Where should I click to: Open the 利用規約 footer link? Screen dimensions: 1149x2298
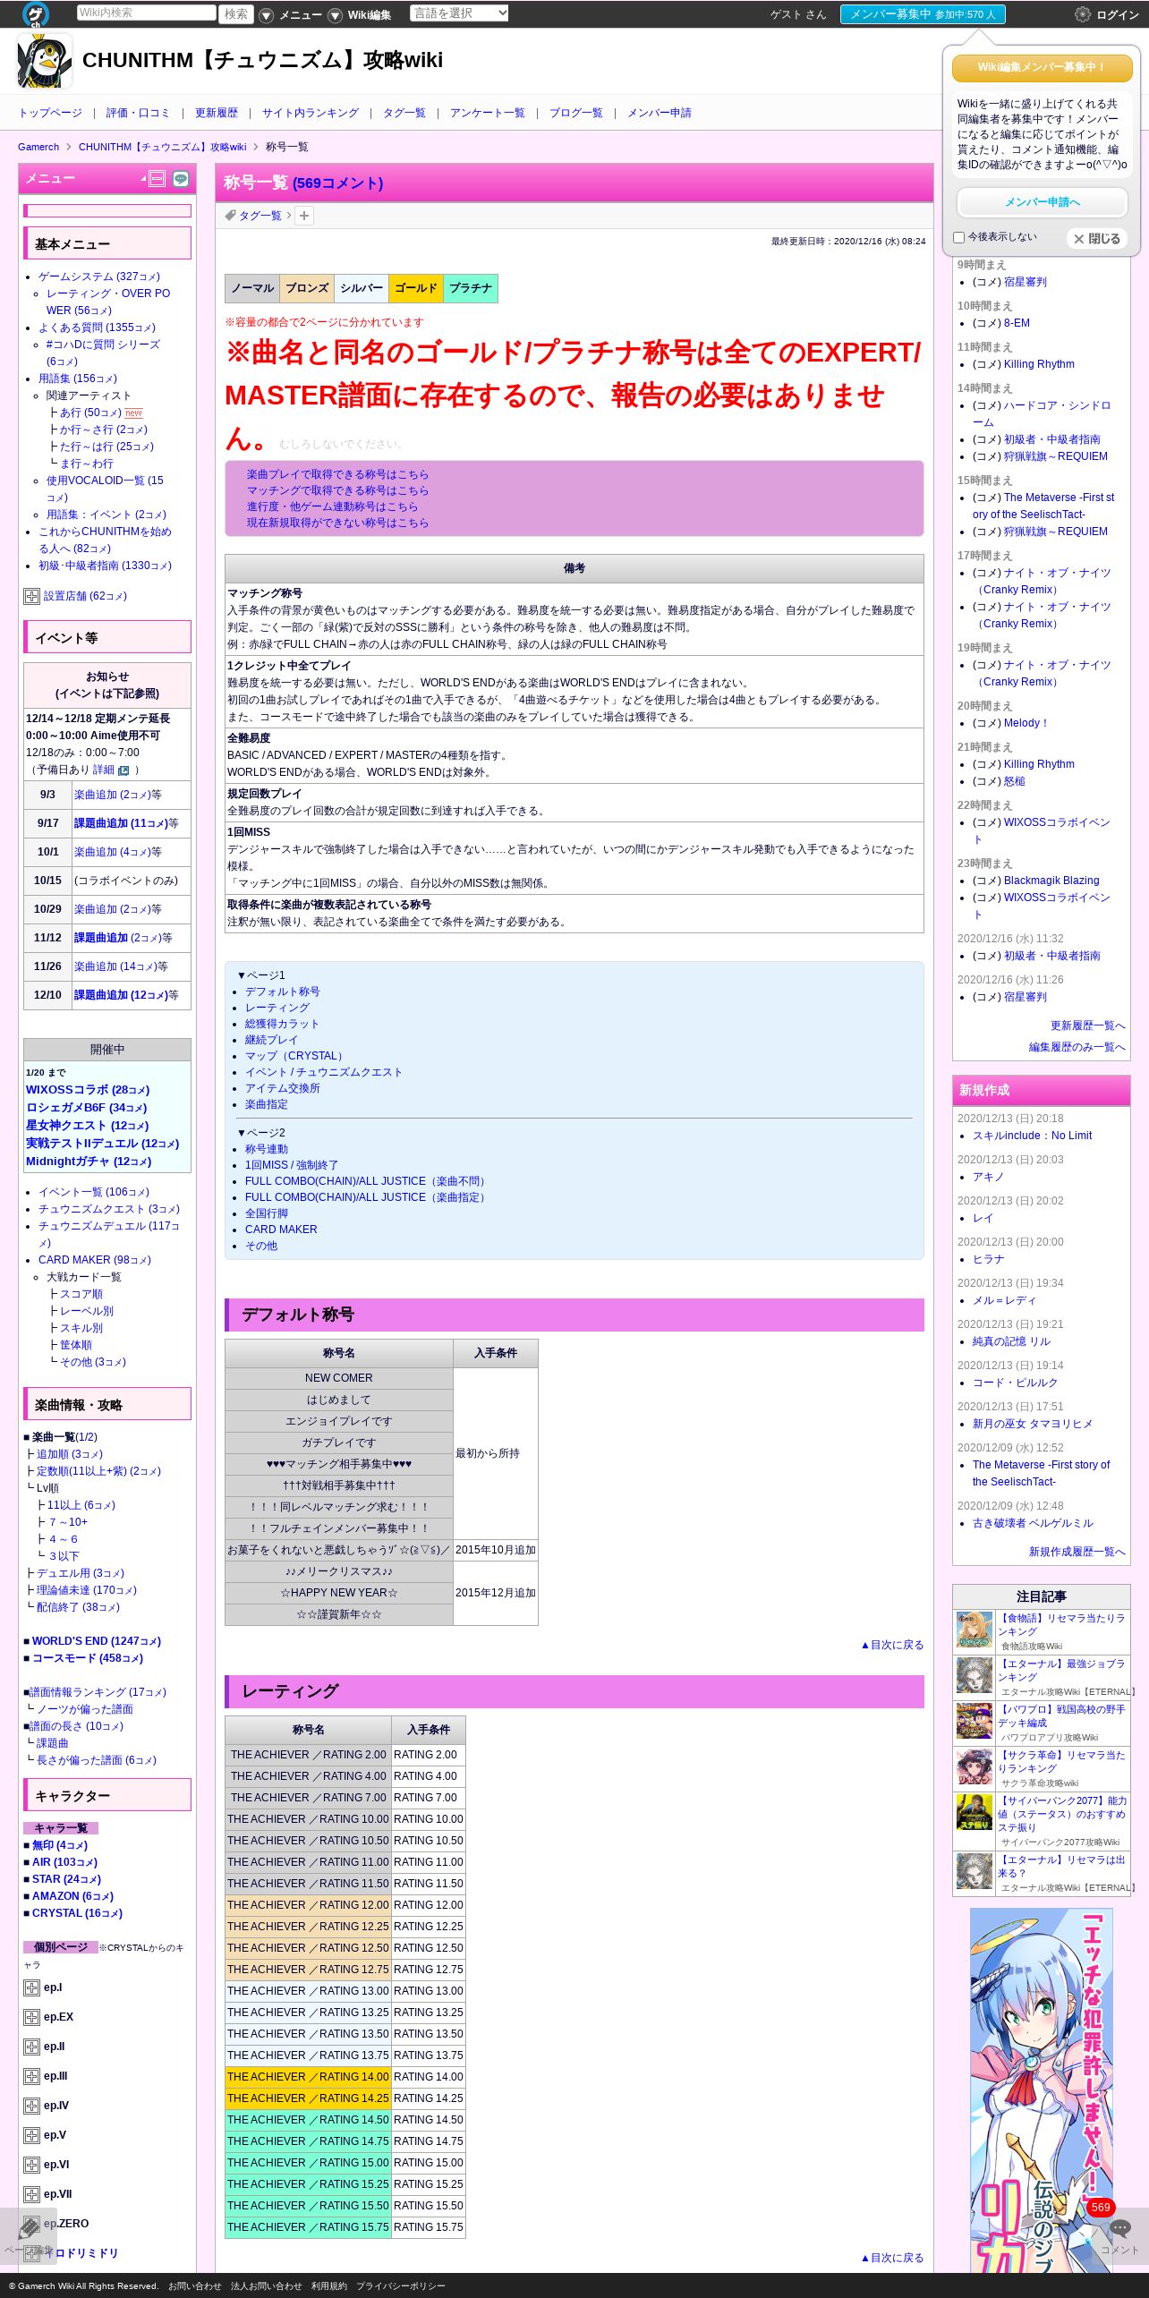[329, 2285]
